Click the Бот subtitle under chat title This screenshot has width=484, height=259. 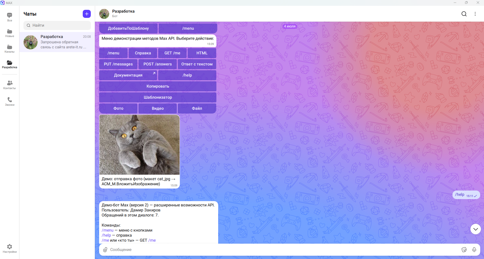(115, 16)
